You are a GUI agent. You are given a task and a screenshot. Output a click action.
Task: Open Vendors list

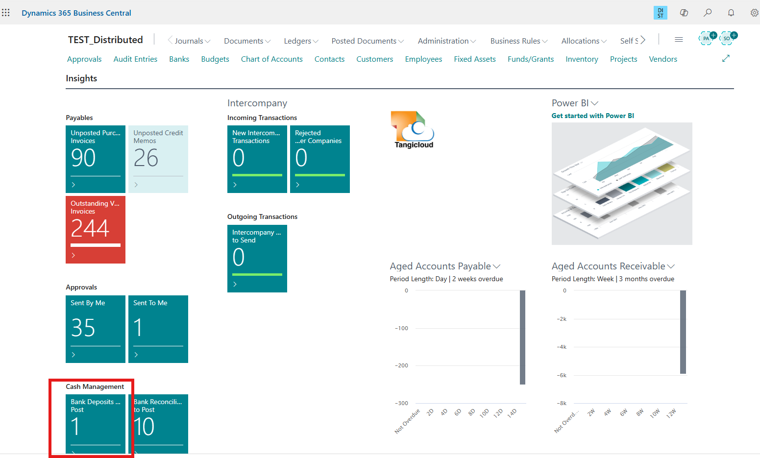[663, 59]
